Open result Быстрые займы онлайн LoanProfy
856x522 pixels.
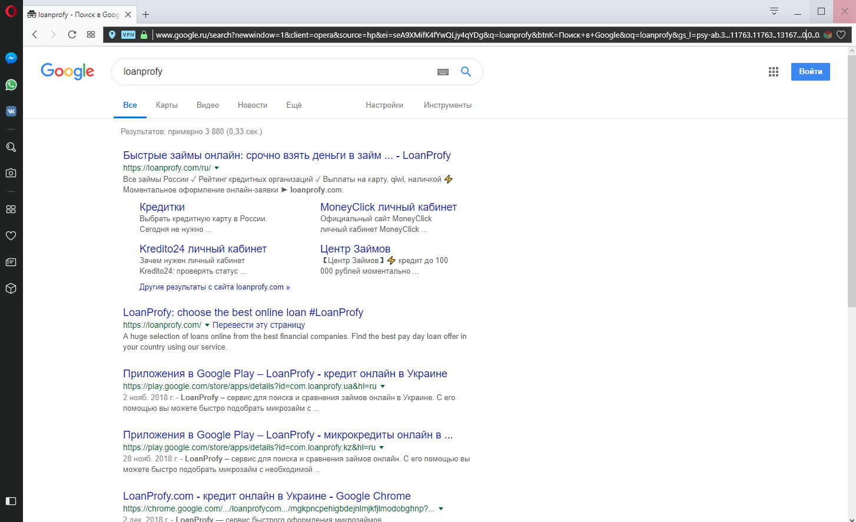click(287, 155)
